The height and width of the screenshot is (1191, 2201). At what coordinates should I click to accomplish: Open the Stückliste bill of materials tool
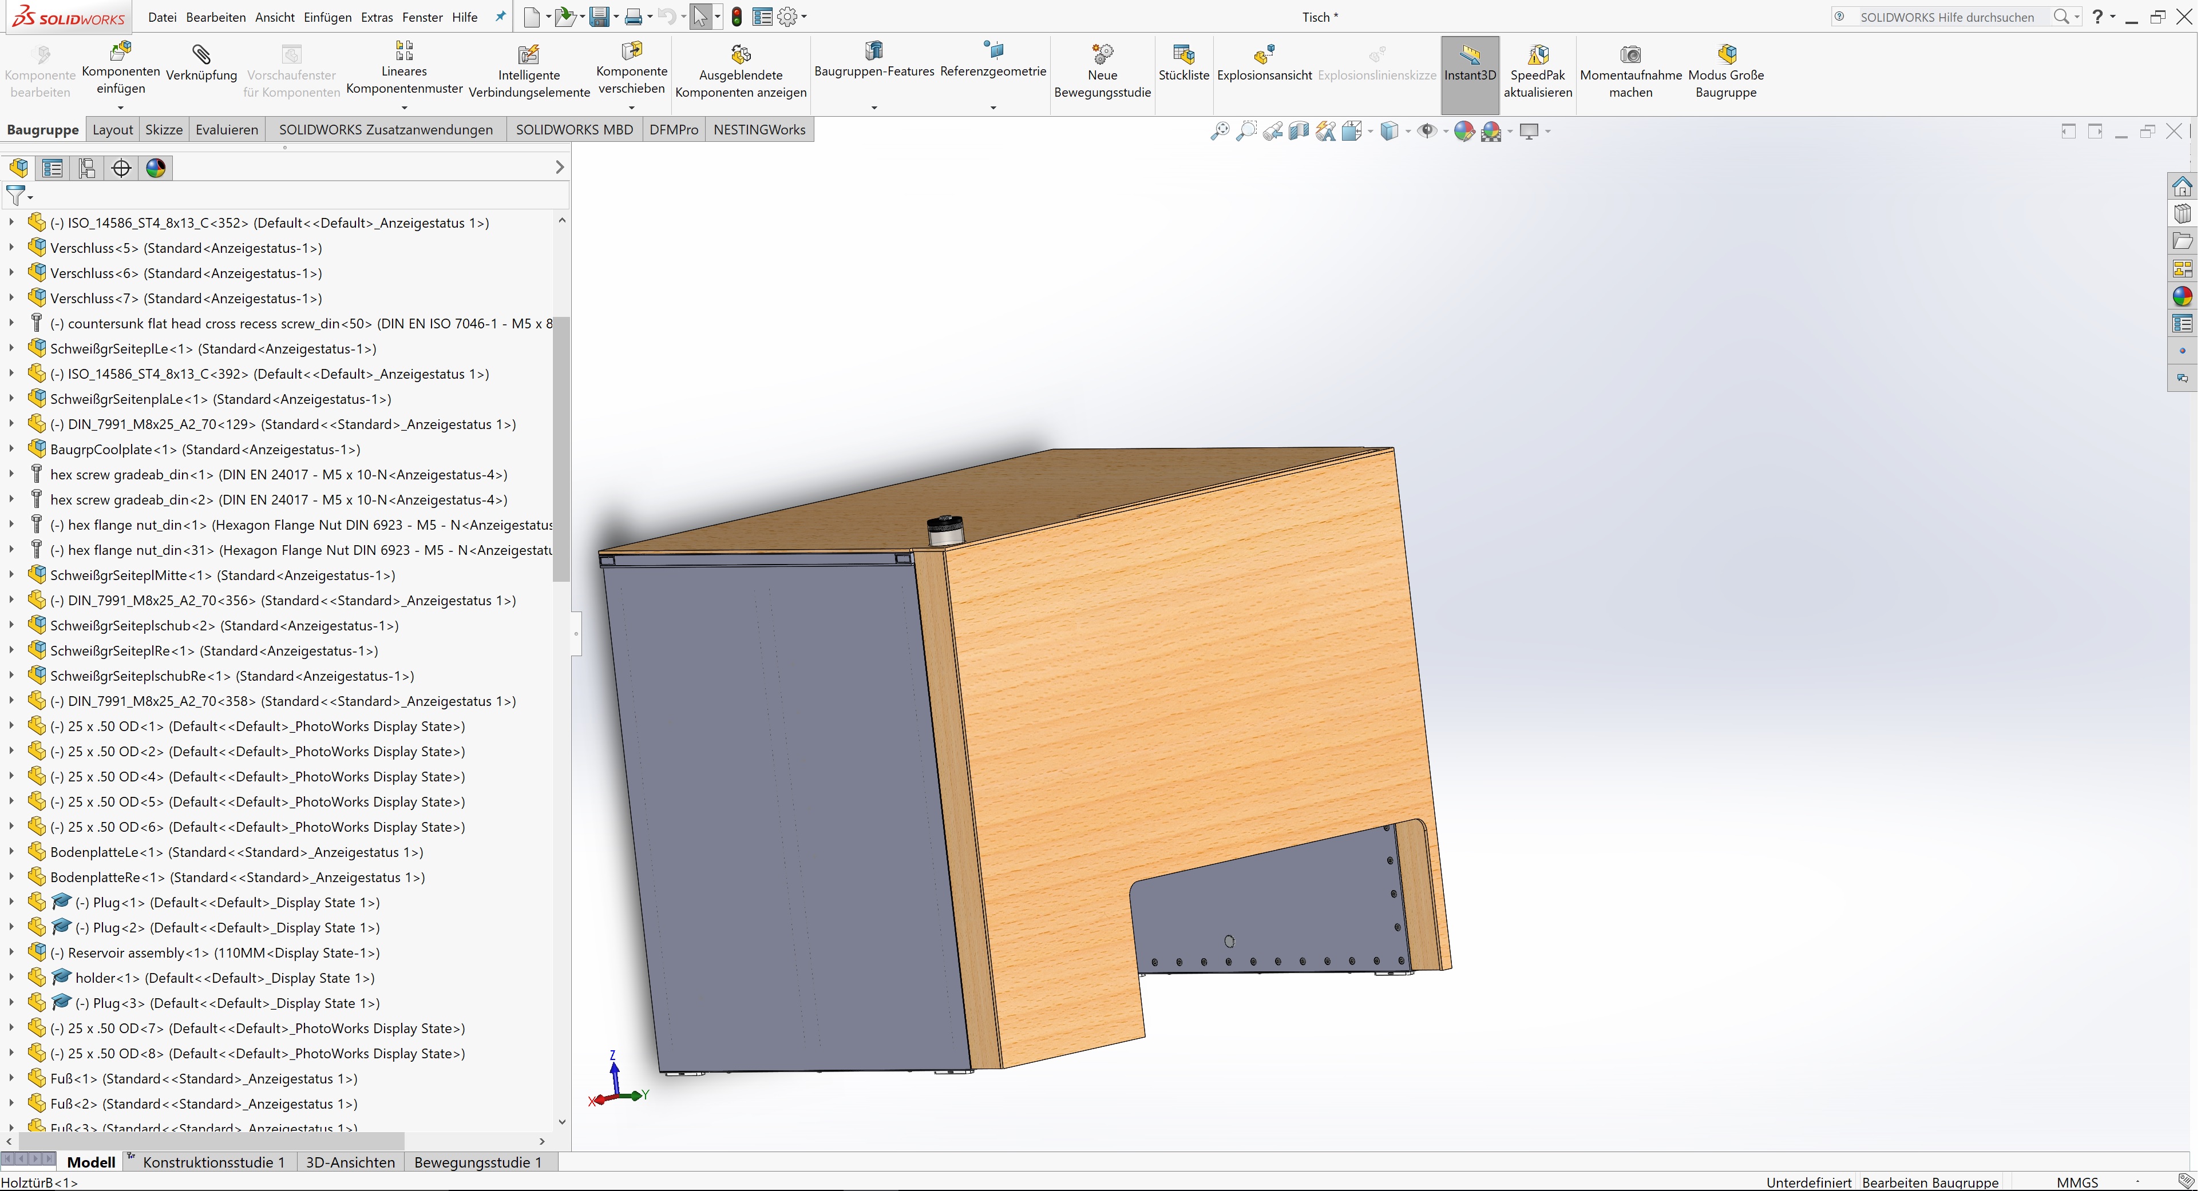tap(1183, 55)
